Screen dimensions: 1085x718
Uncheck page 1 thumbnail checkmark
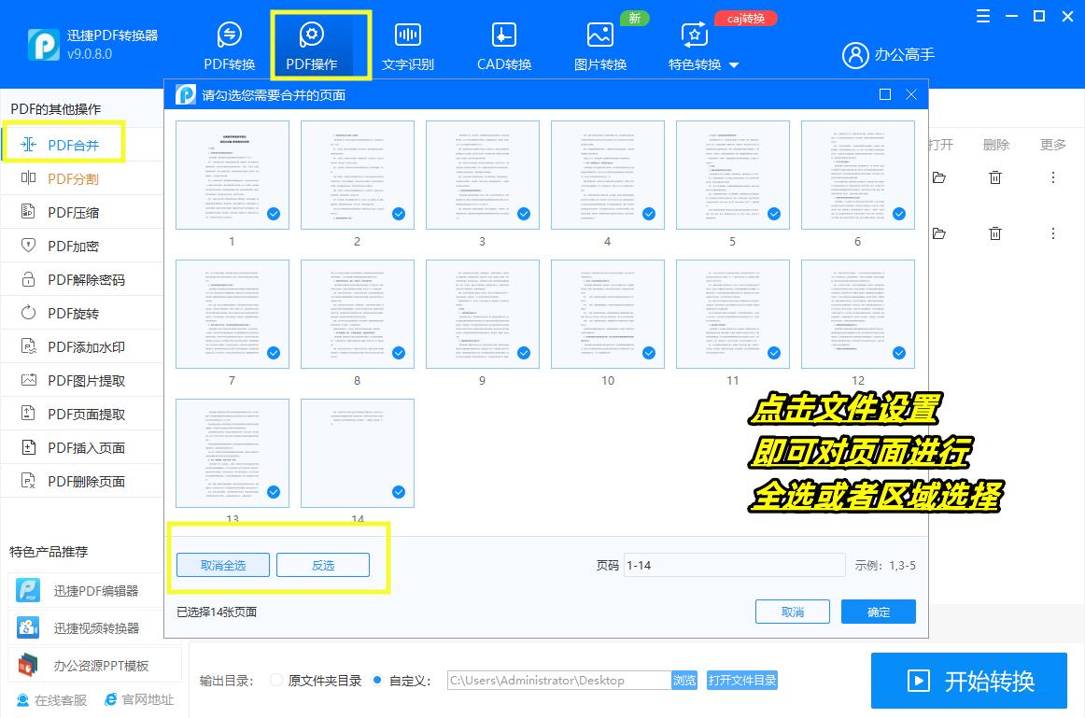(274, 214)
